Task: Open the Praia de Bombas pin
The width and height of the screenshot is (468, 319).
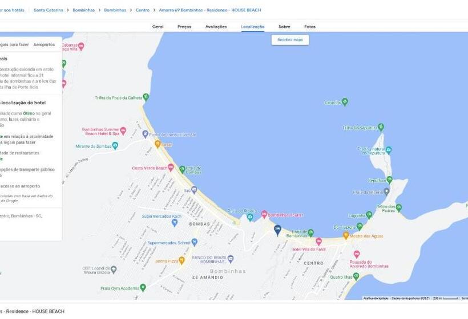Action: click(x=183, y=170)
